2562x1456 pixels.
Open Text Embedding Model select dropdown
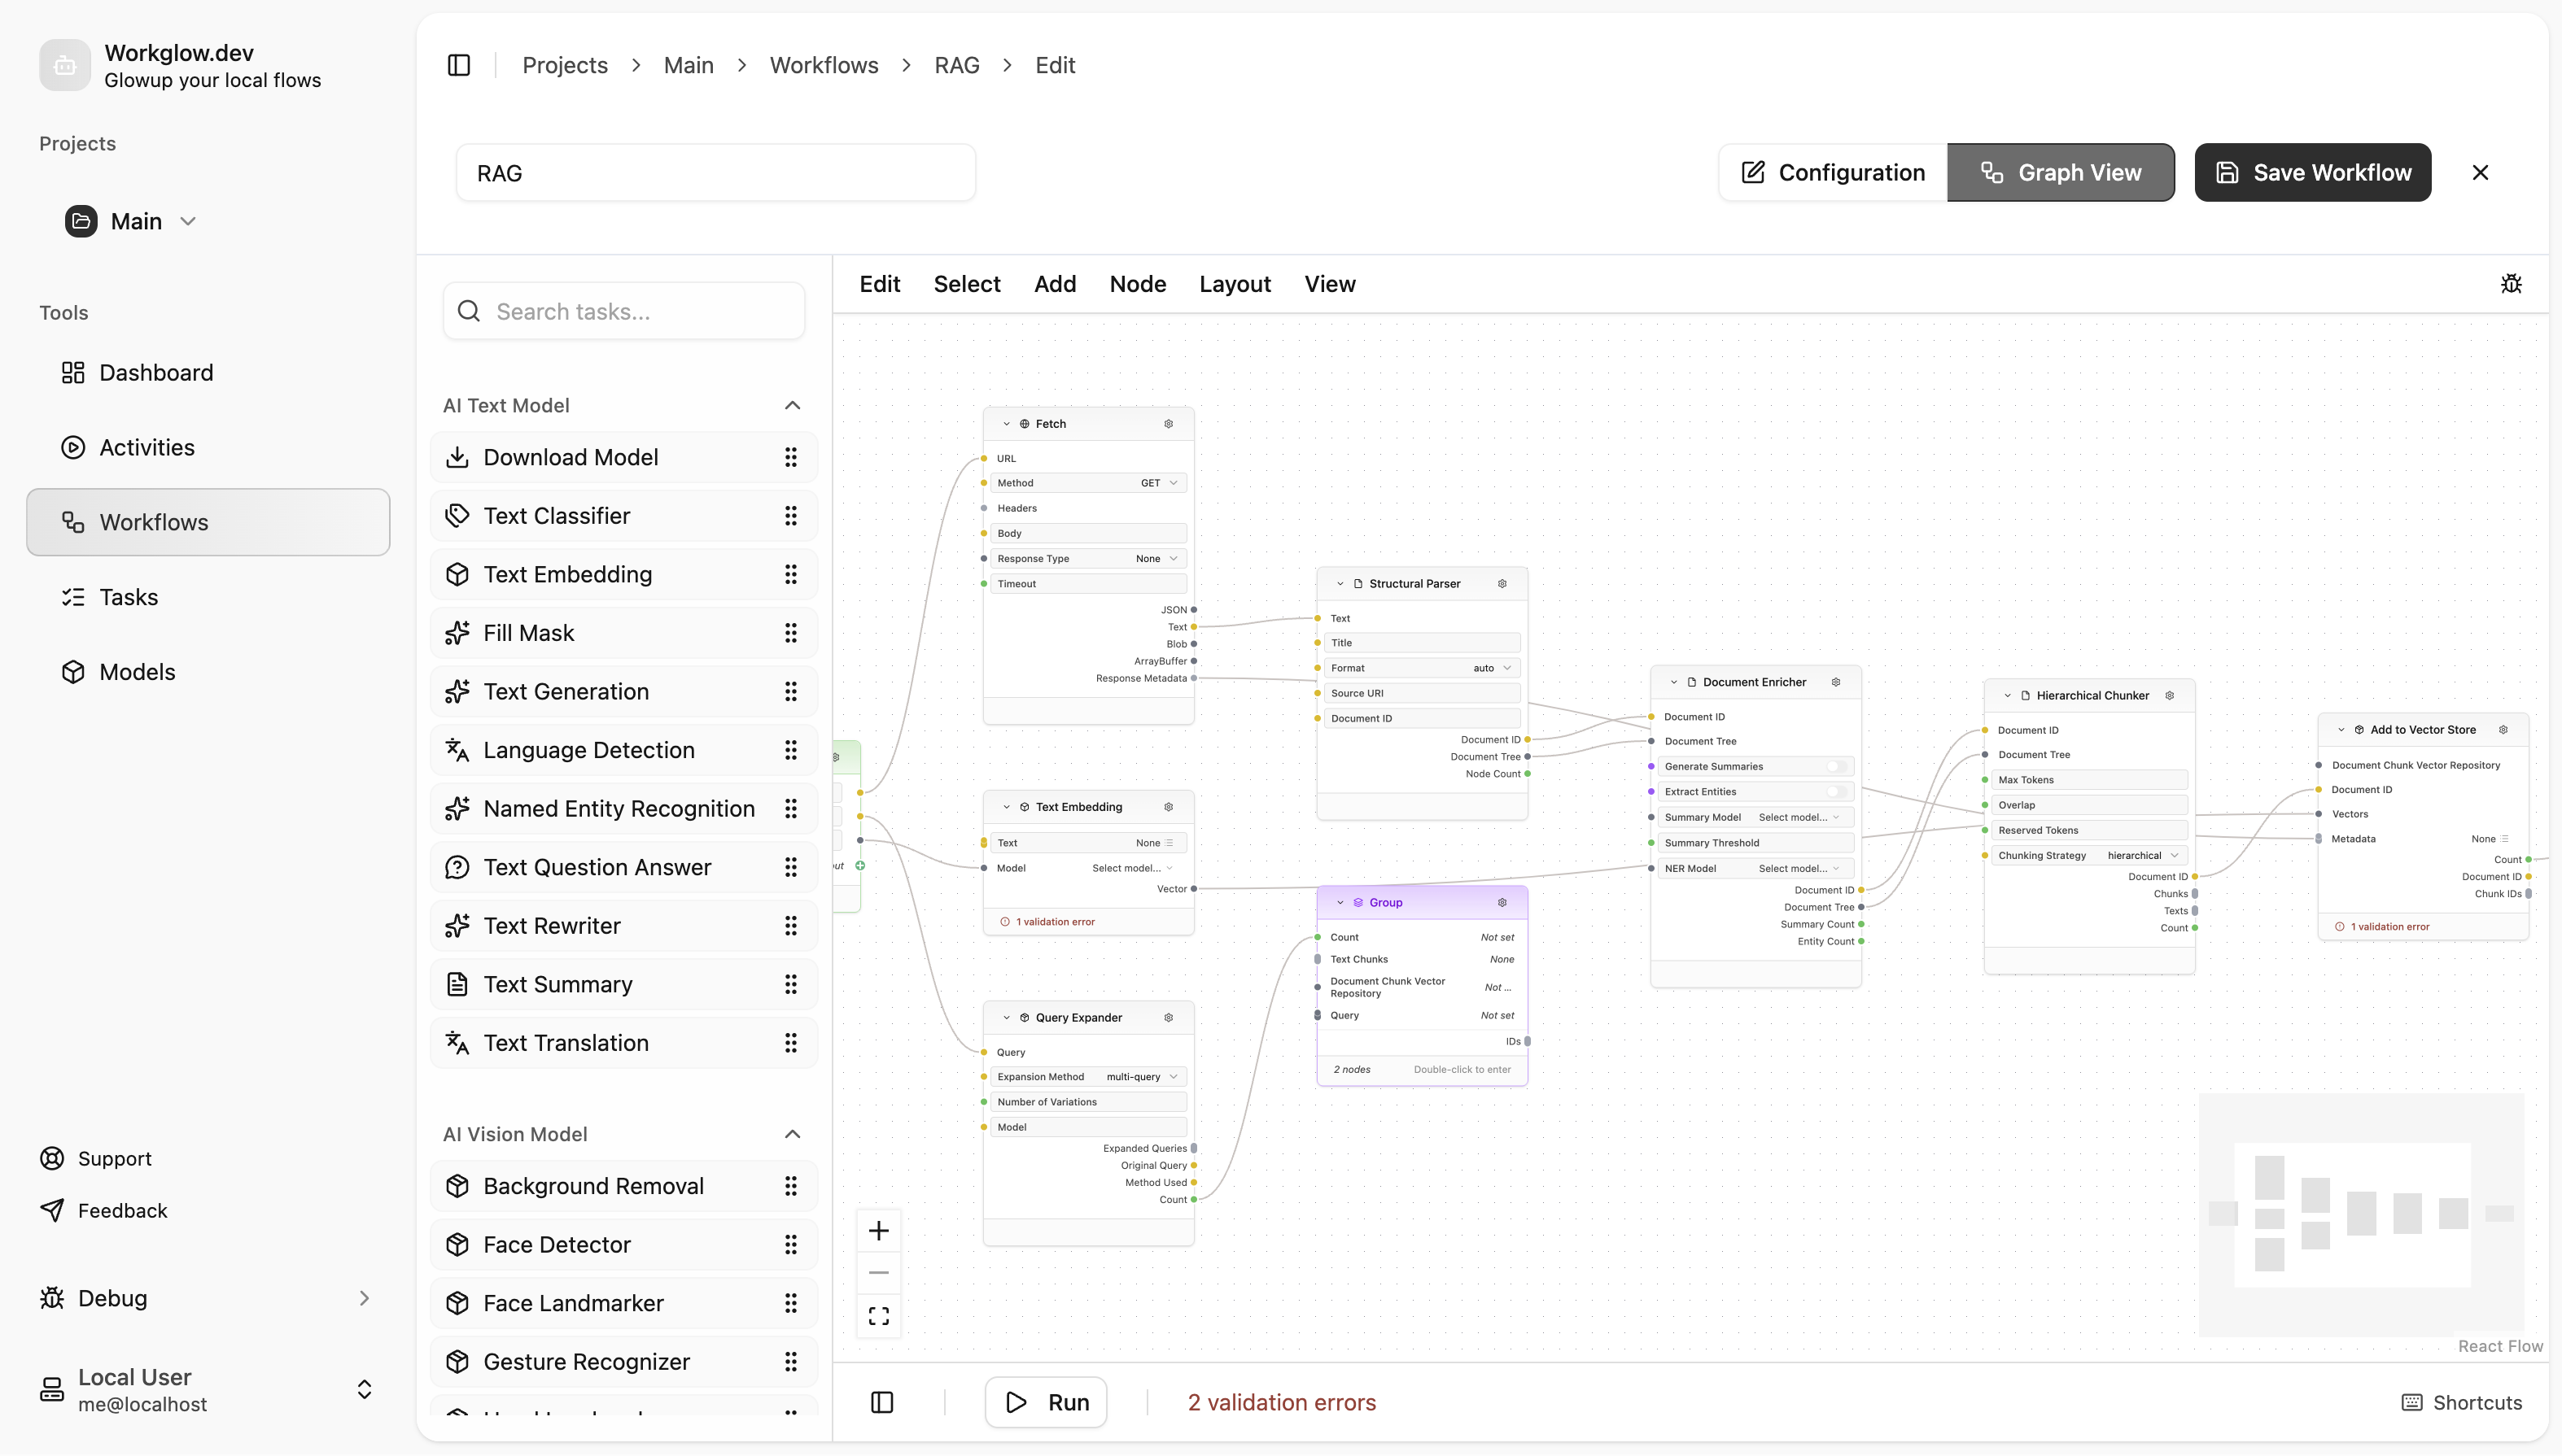[x=1132, y=868]
